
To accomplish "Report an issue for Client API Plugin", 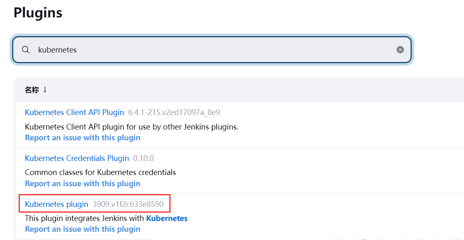I will click(x=82, y=138).
